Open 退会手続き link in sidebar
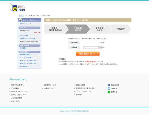 23,66
